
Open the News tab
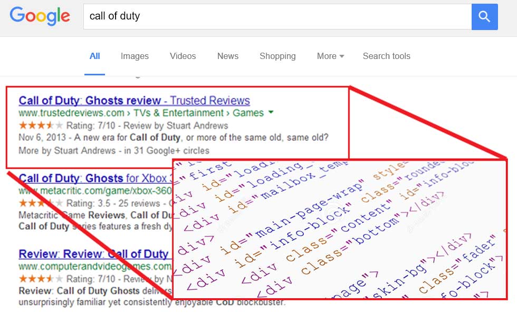pos(227,56)
